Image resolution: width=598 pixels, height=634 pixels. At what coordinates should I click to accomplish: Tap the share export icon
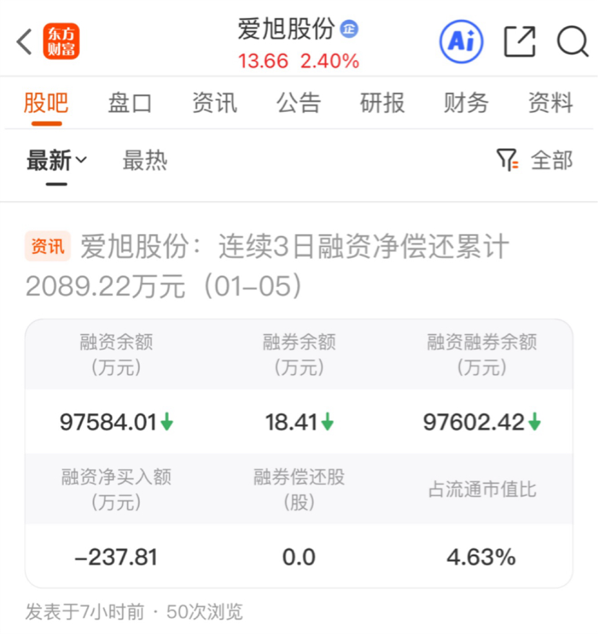(x=520, y=41)
